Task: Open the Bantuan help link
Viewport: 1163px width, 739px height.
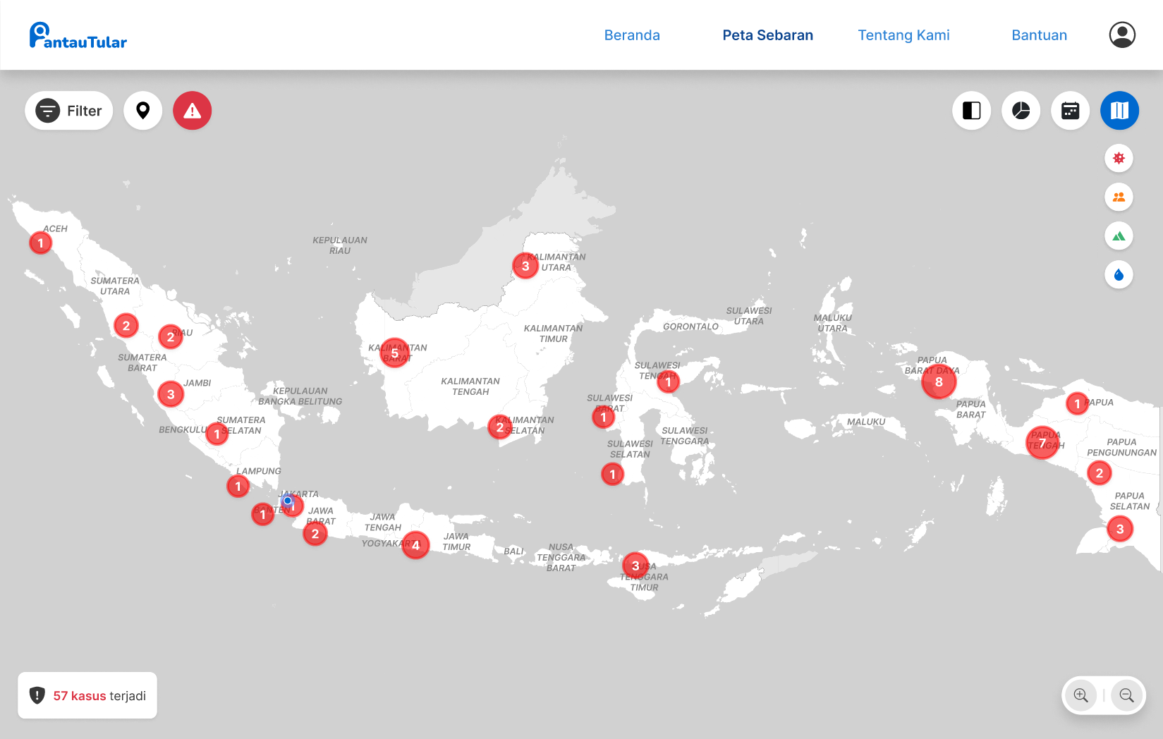Action: click(x=1039, y=35)
